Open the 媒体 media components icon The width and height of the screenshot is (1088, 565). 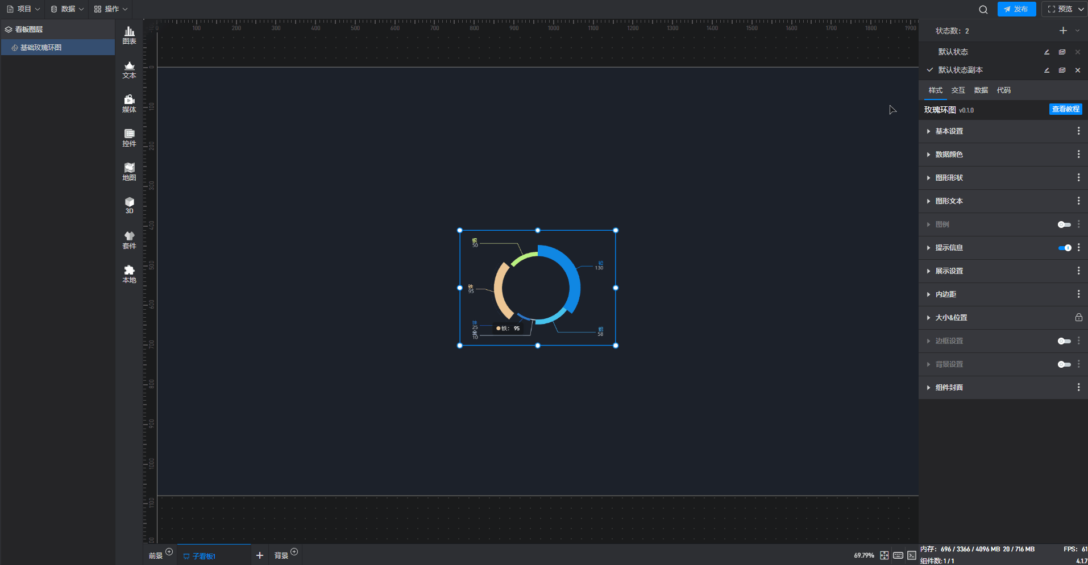(x=129, y=103)
